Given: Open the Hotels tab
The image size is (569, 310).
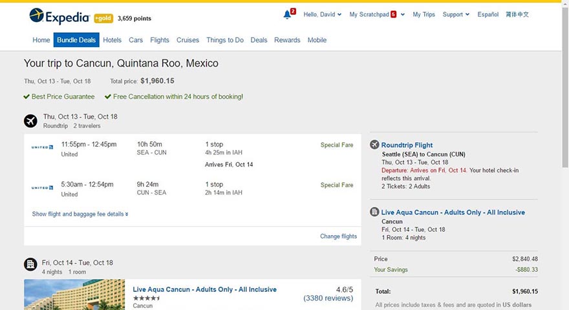Looking at the screenshot, I should pos(112,40).
